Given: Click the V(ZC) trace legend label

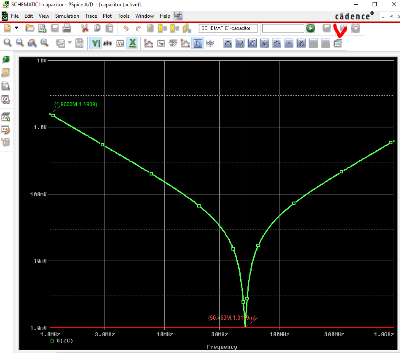Looking at the screenshot, I should pyautogui.click(x=65, y=341).
